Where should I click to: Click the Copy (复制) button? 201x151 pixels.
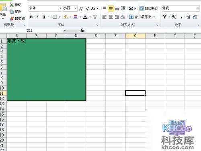(16, 12)
